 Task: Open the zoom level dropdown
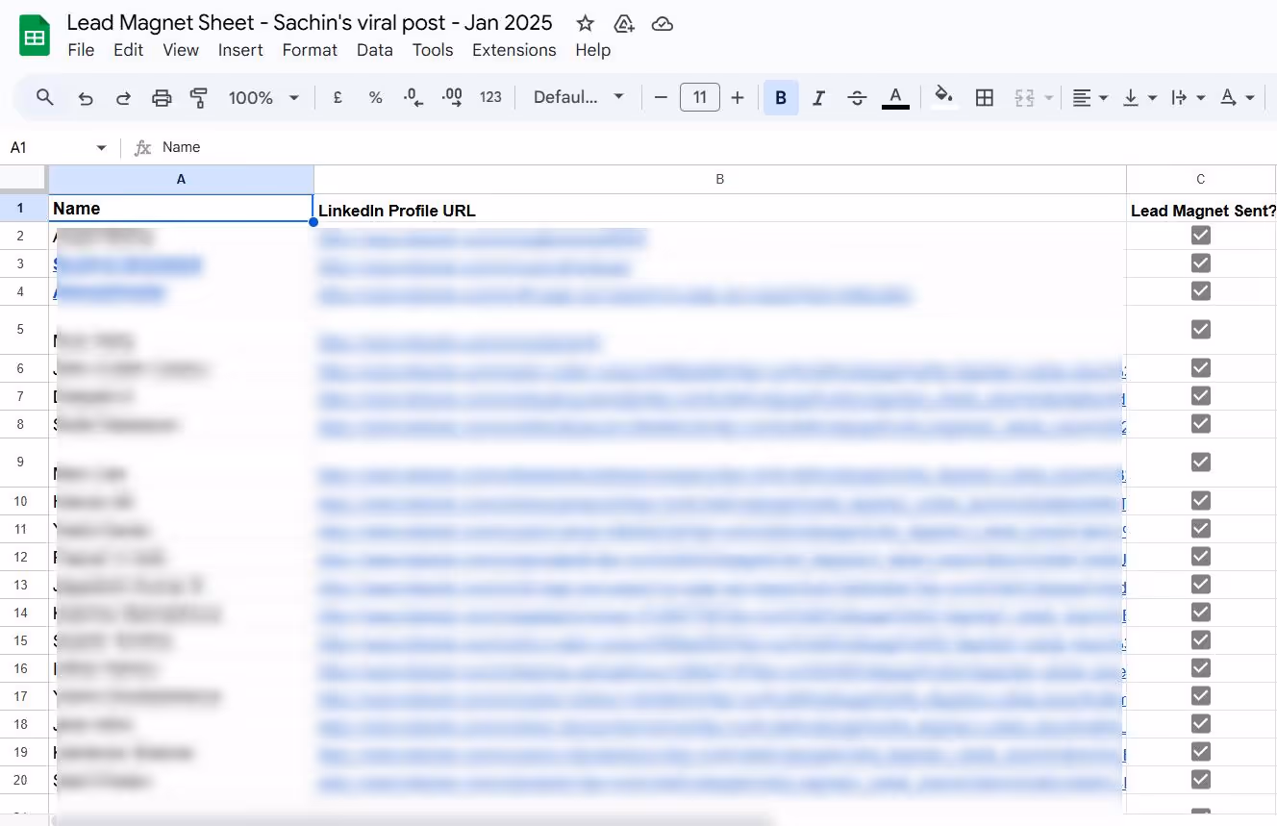263,97
